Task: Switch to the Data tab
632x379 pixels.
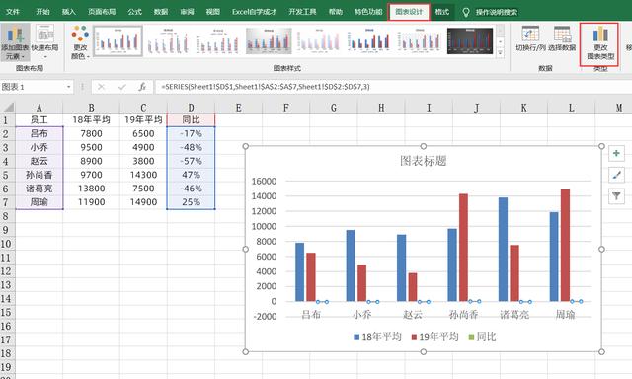Action: click(161, 12)
